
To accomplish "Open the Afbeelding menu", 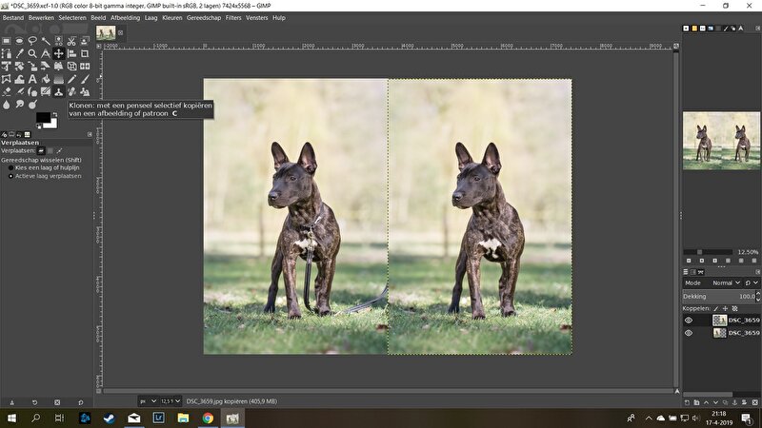I will tap(126, 18).
